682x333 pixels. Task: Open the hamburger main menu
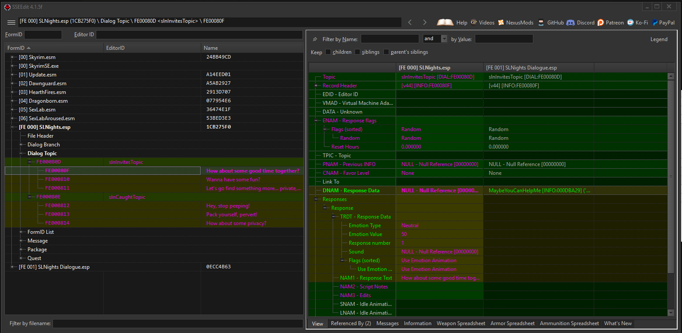[x=11, y=22]
